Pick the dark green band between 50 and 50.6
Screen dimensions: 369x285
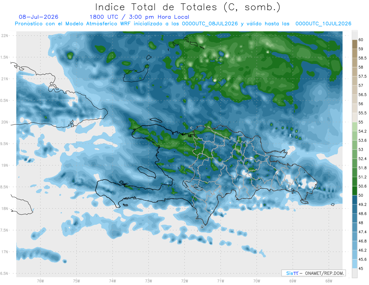(355, 191)
